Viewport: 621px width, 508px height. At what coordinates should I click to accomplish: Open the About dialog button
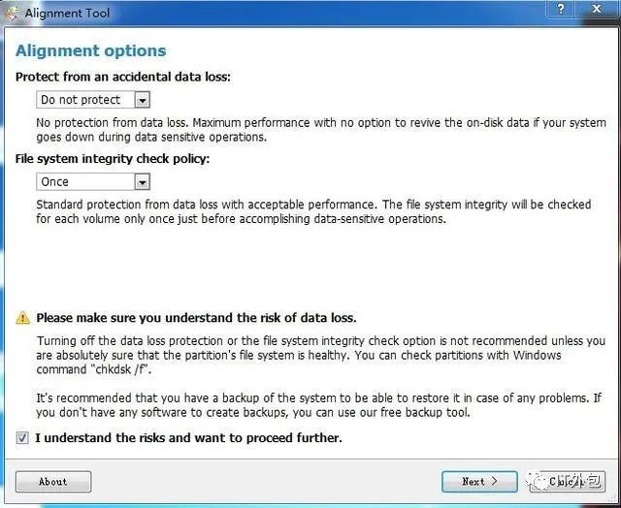(x=53, y=481)
